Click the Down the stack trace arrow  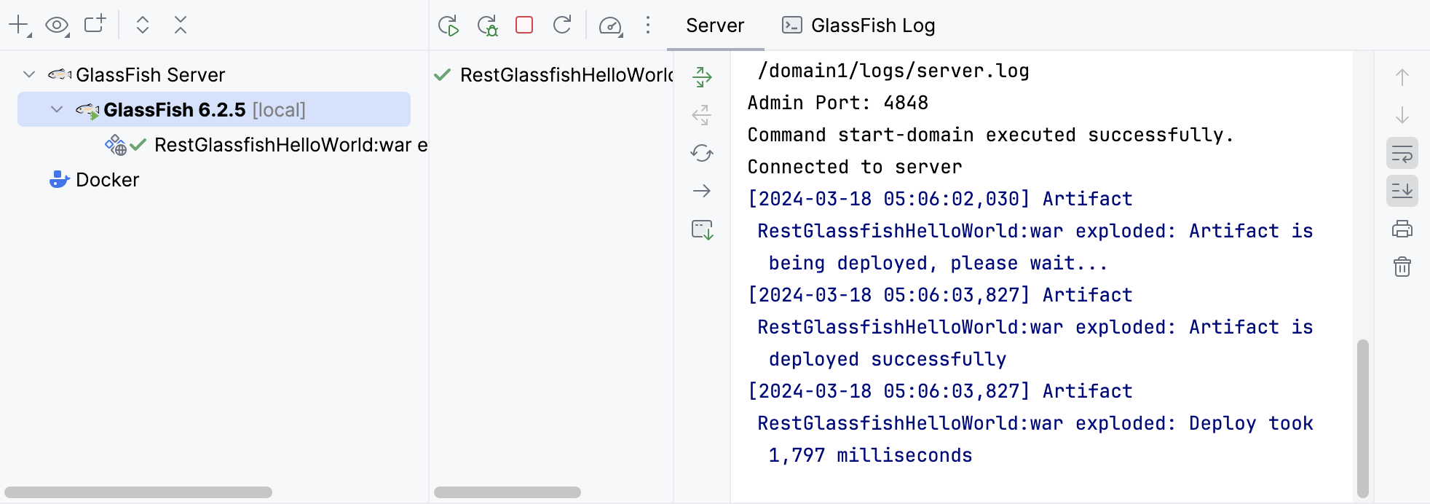point(1402,115)
